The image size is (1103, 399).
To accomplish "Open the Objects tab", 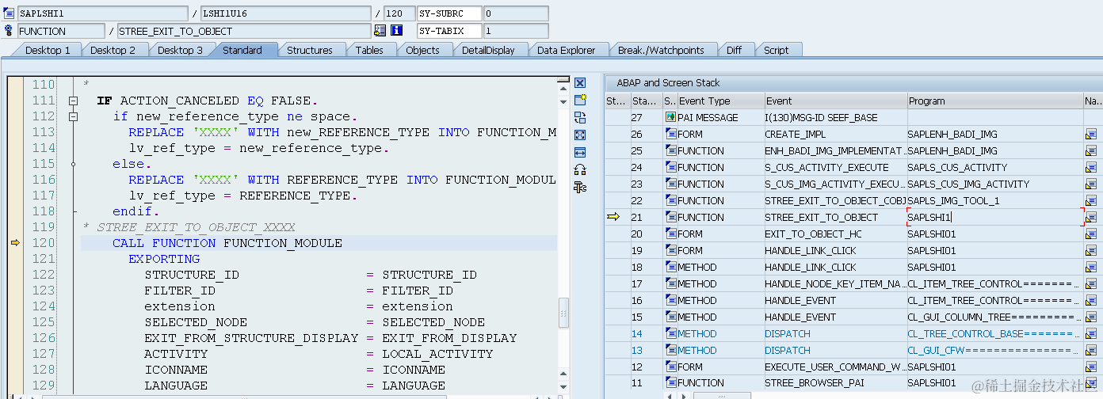I will [422, 50].
